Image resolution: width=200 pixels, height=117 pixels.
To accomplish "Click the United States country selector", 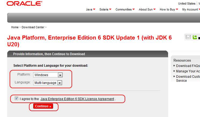I will pos(187,3).
